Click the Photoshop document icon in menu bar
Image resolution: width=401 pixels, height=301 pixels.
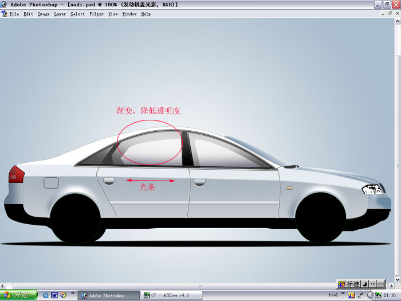tap(5, 14)
